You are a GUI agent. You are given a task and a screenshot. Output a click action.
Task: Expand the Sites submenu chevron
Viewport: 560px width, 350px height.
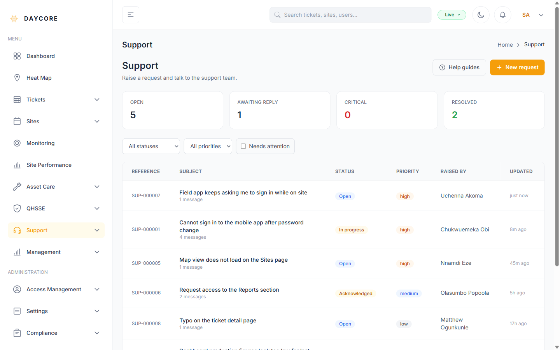coord(97,121)
